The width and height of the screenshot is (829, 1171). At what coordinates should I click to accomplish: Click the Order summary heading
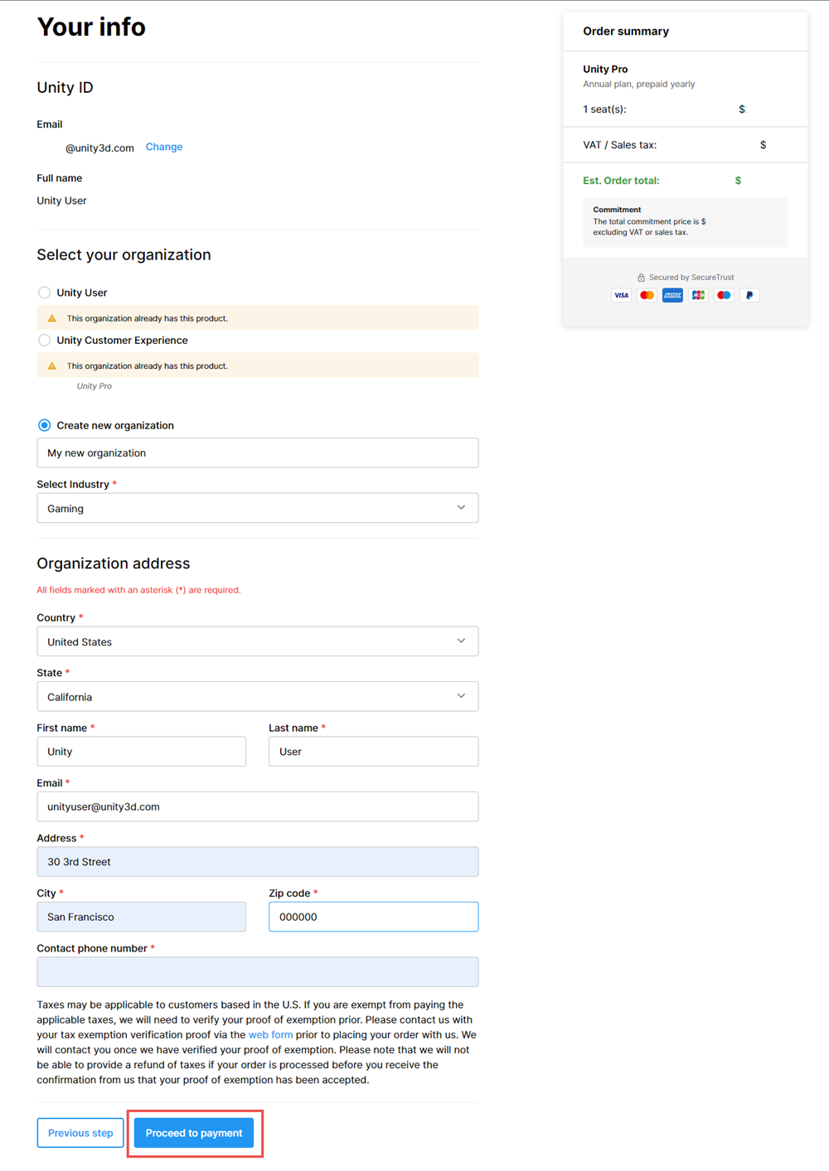[x=626, y=31]
